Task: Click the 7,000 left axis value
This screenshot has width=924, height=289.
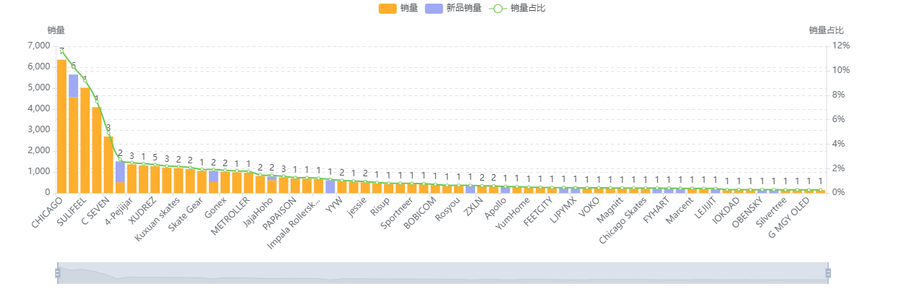Action: [x=38, y=46]
